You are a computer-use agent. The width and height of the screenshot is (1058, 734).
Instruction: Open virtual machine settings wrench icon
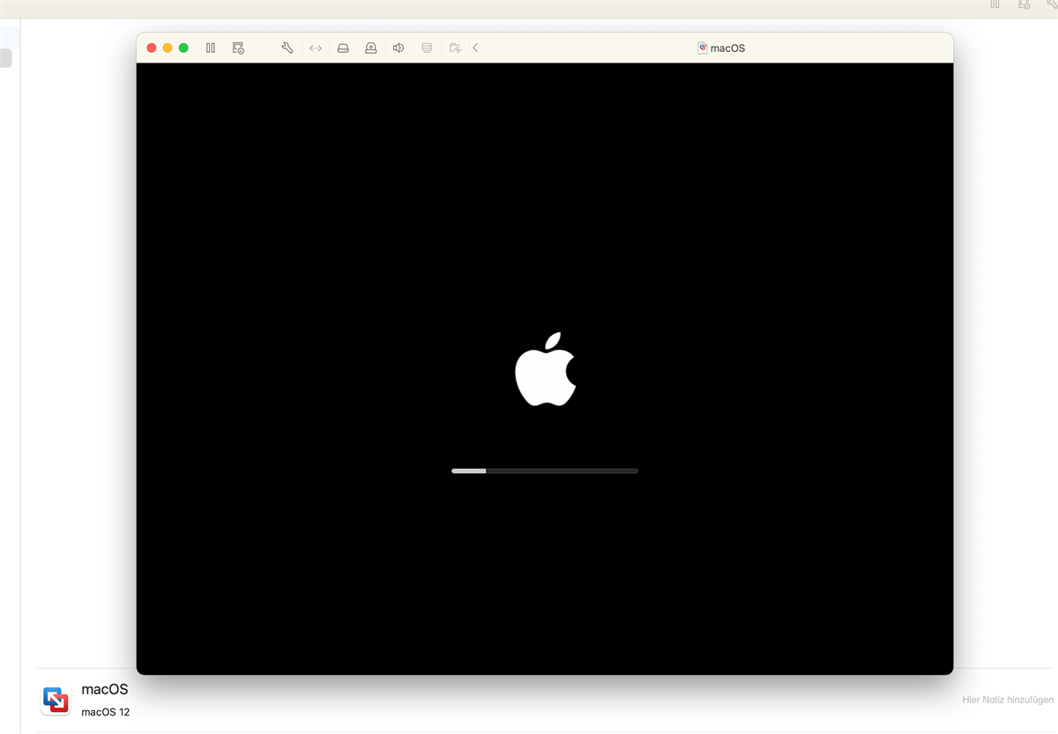point(287,48)
